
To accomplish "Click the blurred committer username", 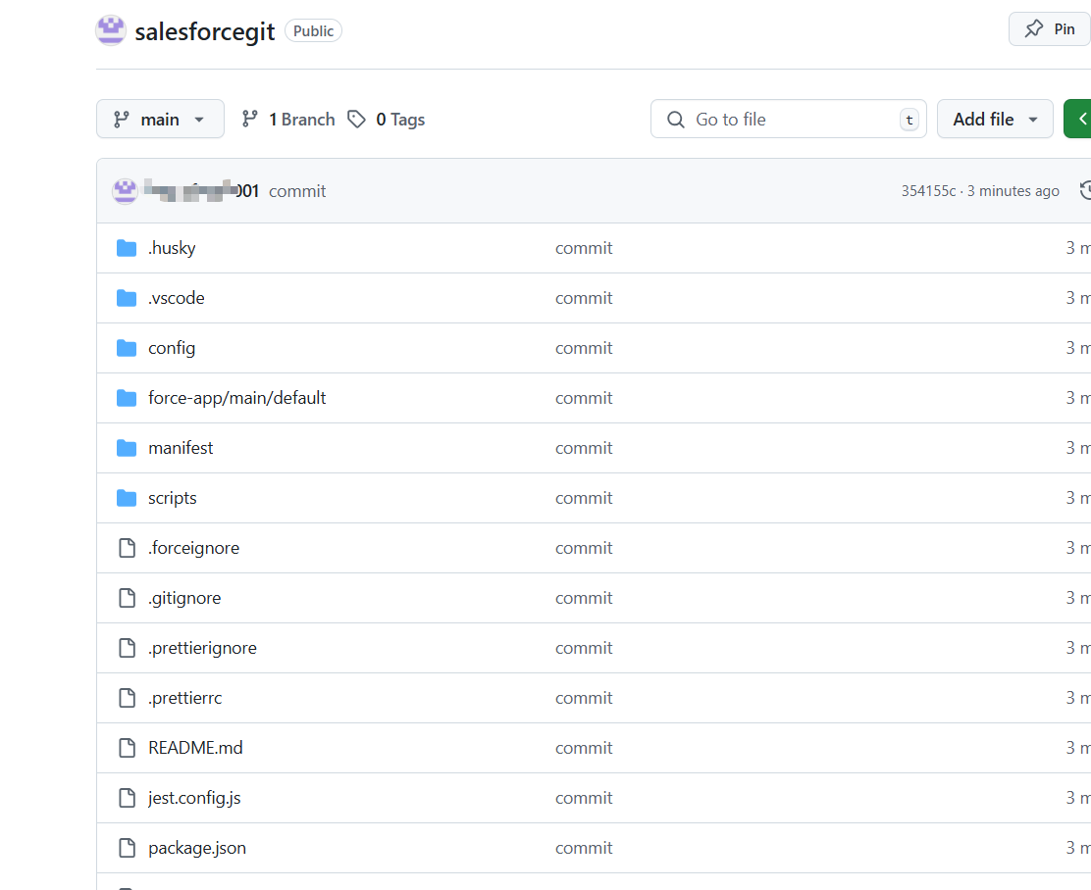I will tap(202, 190).
